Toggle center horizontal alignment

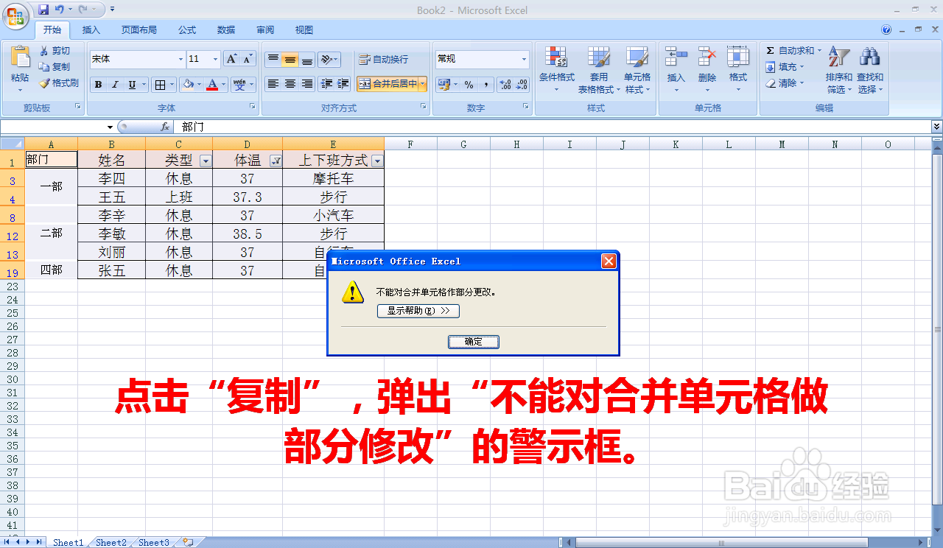[x=290, y=84]
